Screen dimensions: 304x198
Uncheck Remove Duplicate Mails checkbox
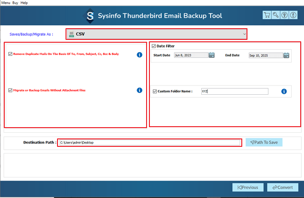coord(10,54)
